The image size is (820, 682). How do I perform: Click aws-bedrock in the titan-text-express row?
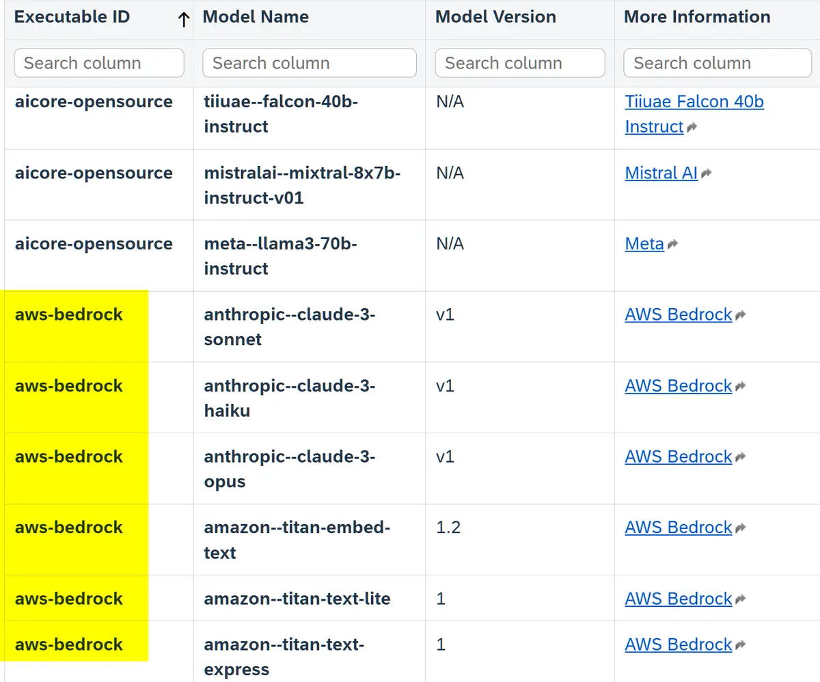point(69,644)
